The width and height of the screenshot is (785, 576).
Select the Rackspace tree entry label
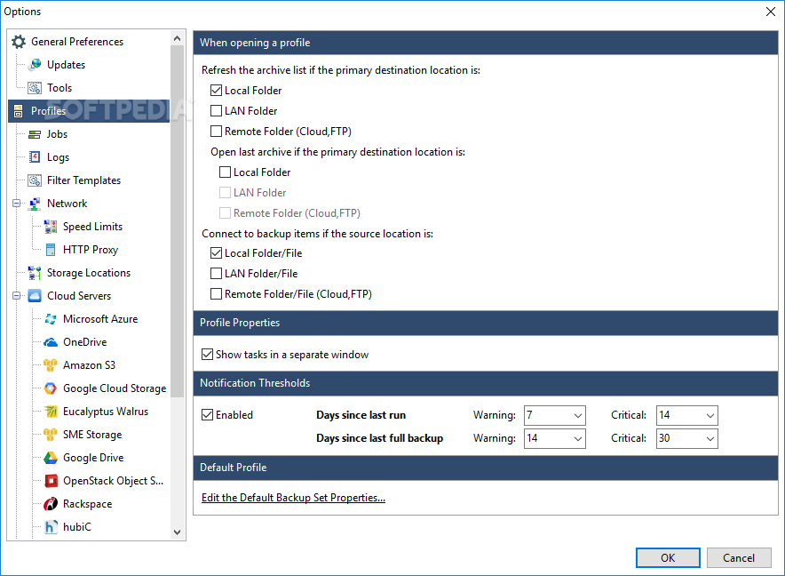tap(88, 504)
